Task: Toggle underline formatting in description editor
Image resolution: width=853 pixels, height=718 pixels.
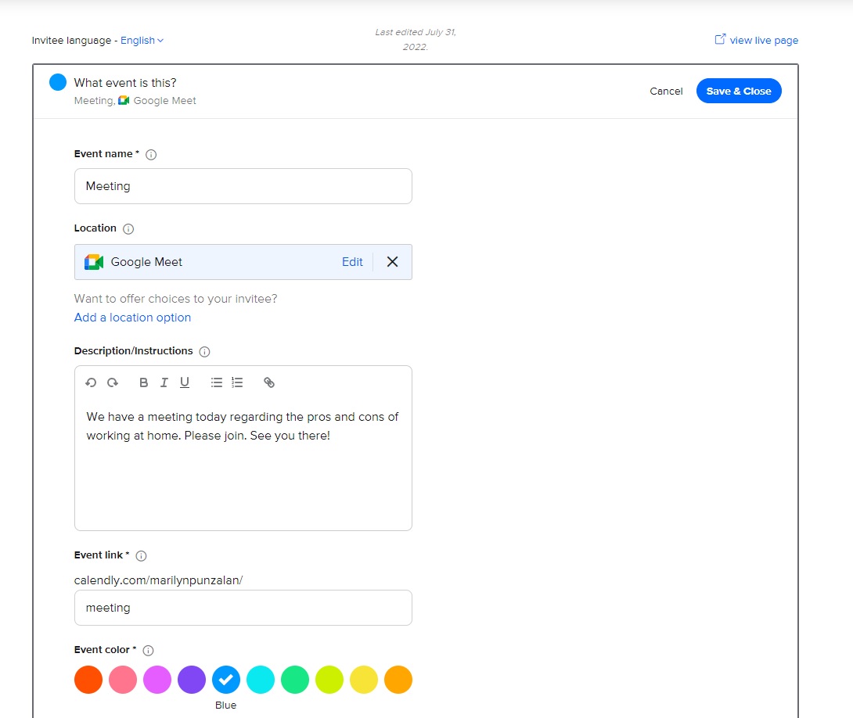Action: (x=185, y=382)
